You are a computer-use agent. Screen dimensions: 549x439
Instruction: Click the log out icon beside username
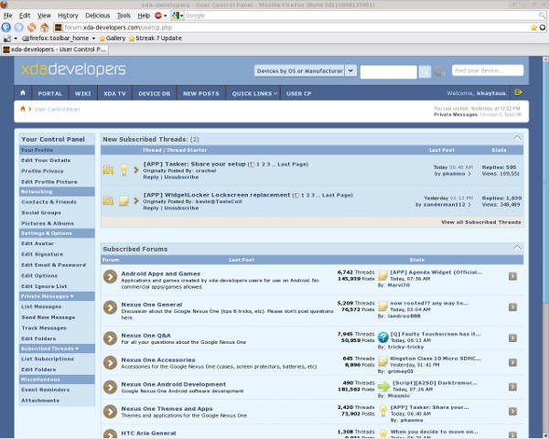(519, 93)
